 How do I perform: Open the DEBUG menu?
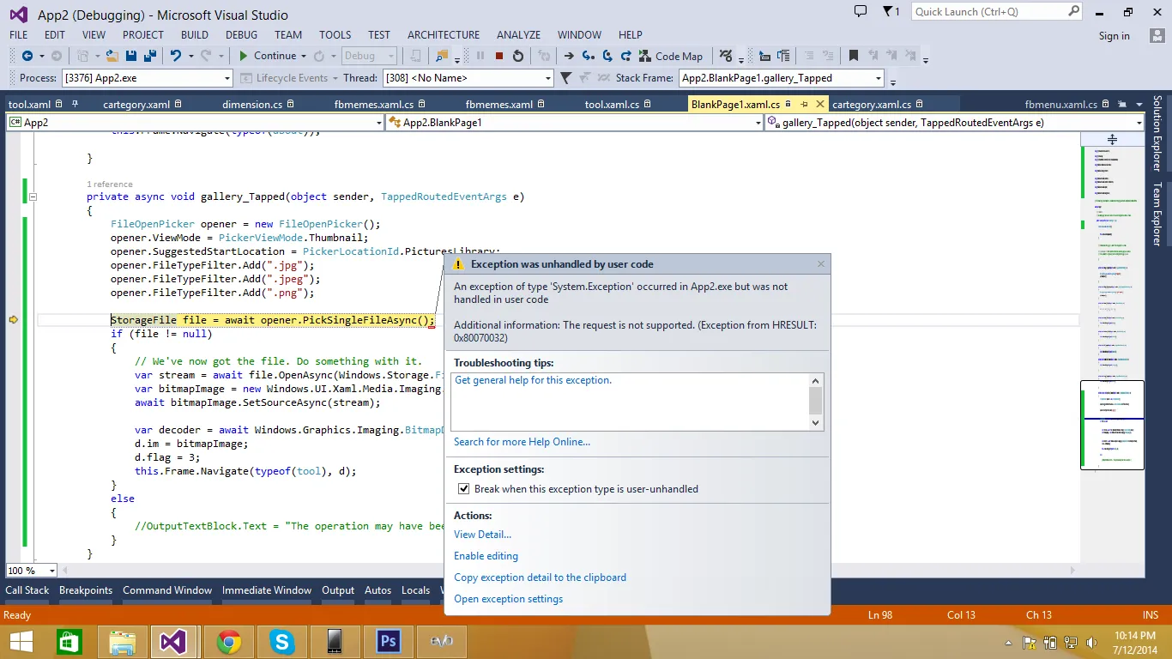241,35
